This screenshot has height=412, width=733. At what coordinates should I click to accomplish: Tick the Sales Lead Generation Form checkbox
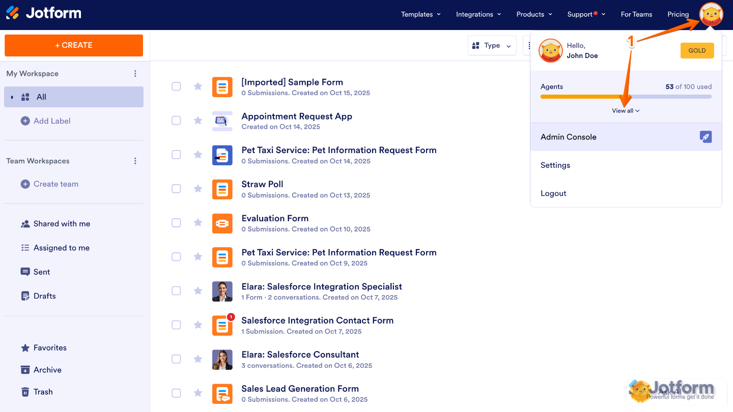[x=176, y=393]
